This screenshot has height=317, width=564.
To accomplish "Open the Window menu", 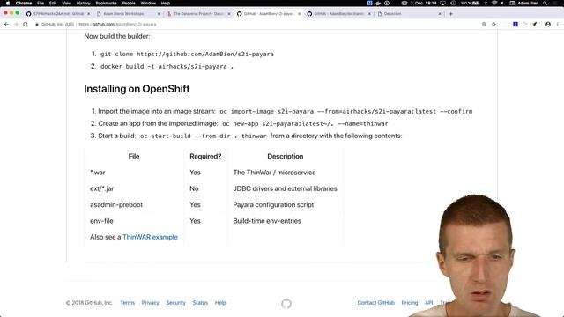I will (x=148, y=3).
